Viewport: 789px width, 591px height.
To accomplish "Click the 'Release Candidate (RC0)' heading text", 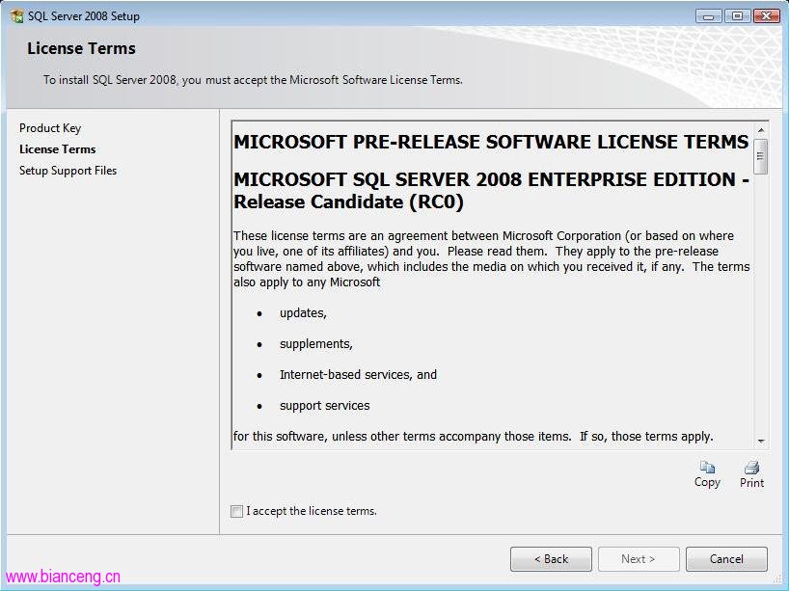I will [349, 202].
